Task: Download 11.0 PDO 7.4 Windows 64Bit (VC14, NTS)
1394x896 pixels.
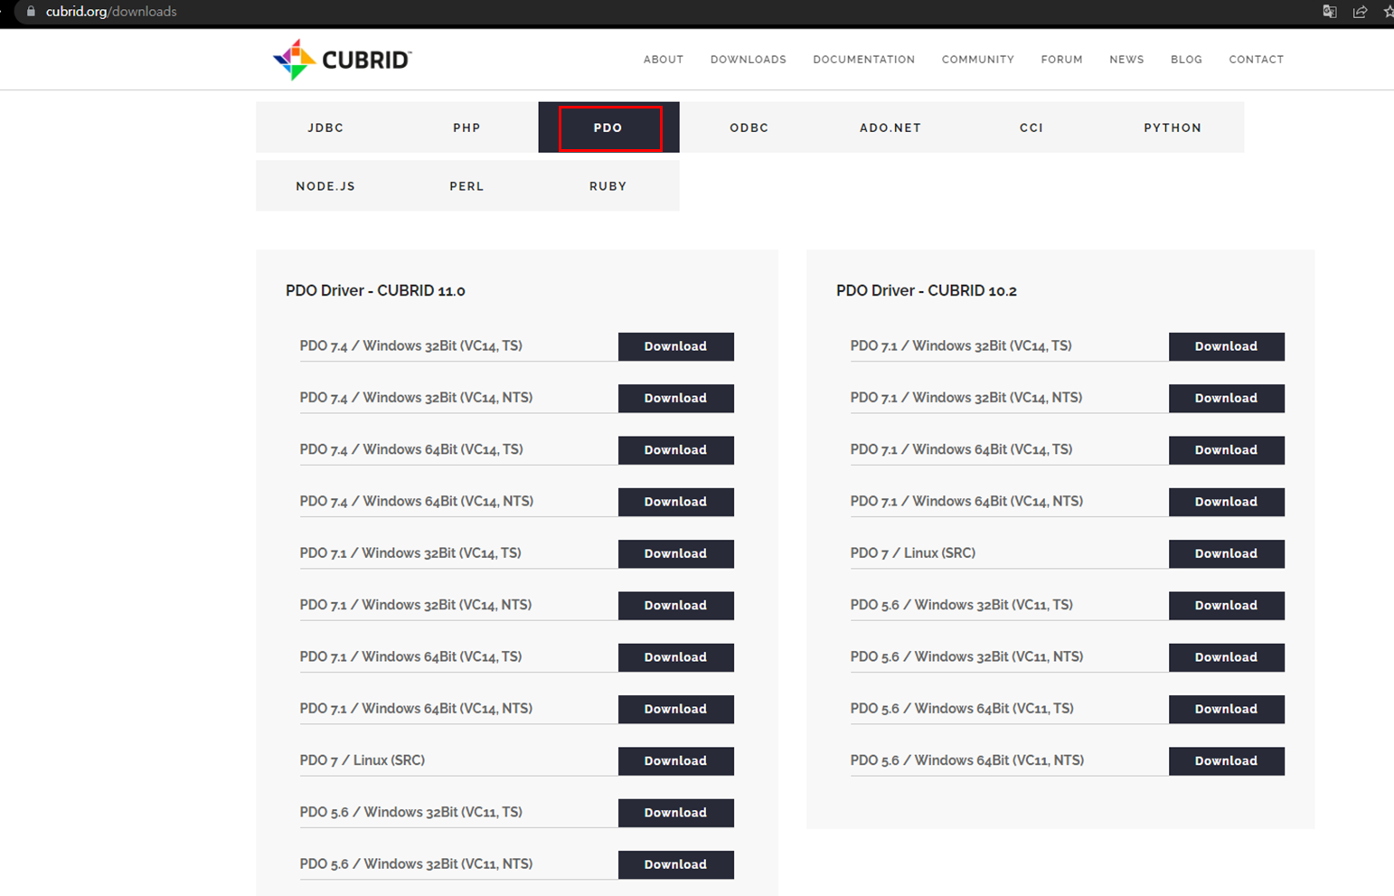Action: click(x=676, y=502)
